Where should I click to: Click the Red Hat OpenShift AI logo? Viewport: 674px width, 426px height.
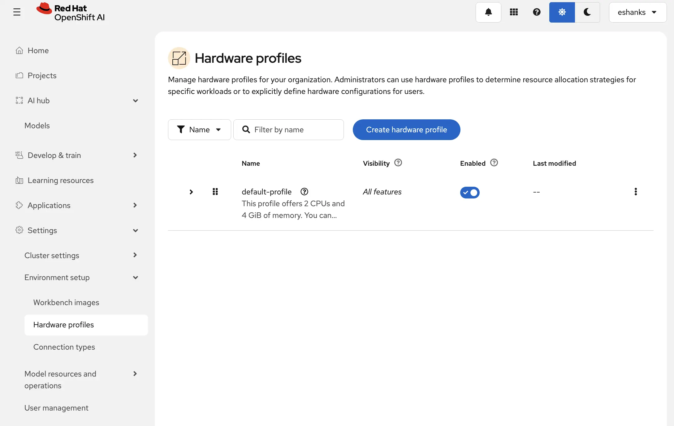[x=71, y=12]
